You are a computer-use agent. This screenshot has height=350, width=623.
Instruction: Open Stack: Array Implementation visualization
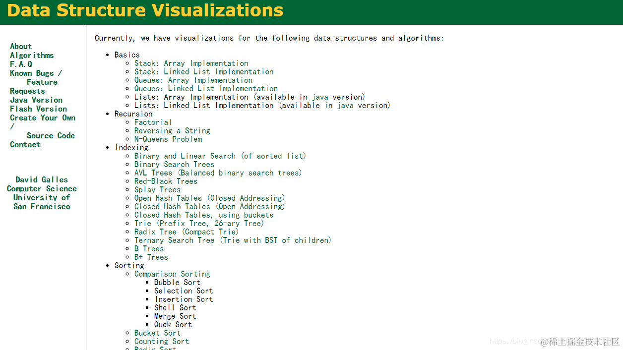[x=191, y=63]
